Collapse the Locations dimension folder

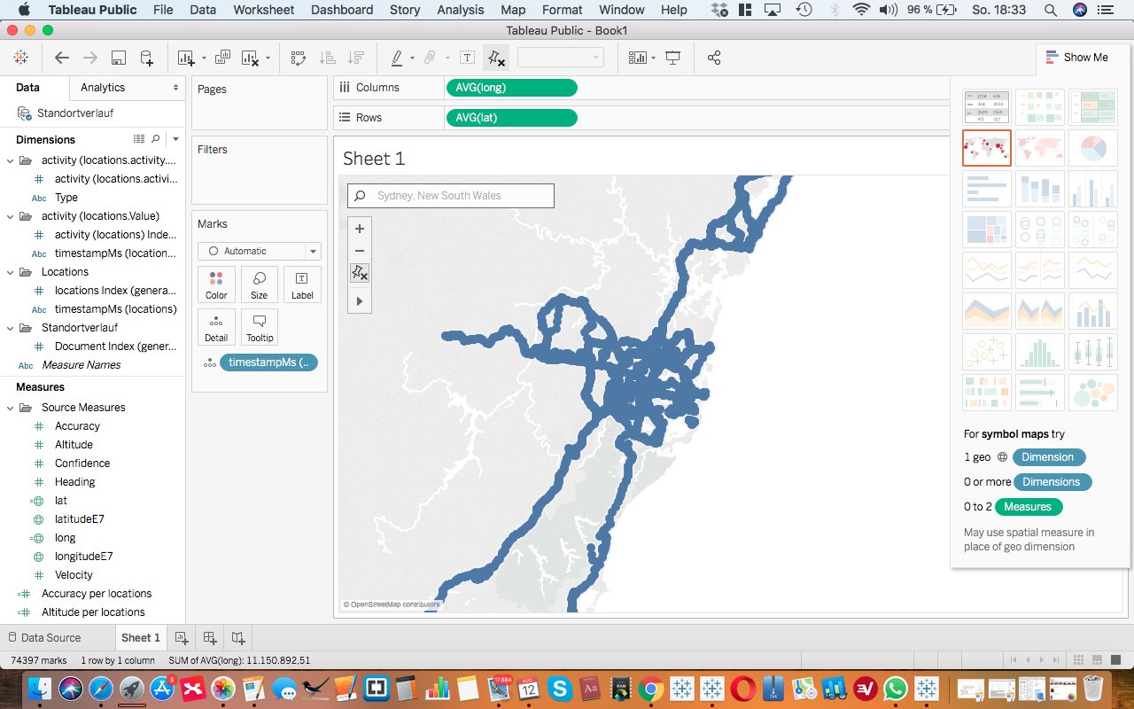pyautogui.click(x=11, y=272)
